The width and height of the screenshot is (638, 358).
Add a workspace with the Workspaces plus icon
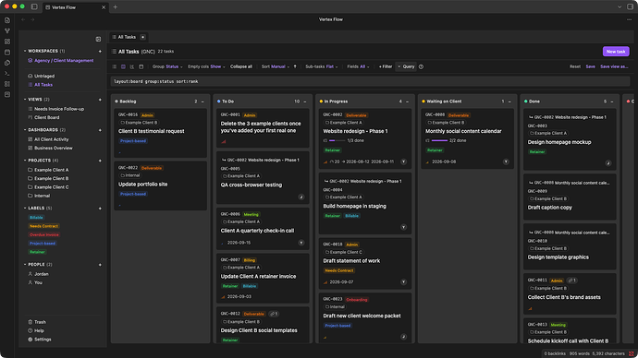tap(100, 51)
